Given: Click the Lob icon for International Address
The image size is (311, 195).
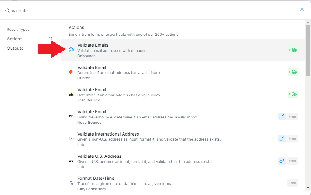Looking at the screenshot, I should click(x=71, y=138).
